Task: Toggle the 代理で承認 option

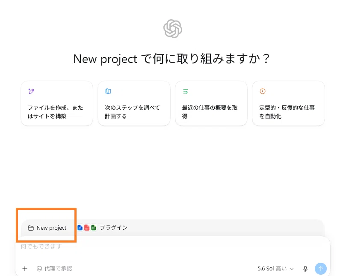Action: 54,269
